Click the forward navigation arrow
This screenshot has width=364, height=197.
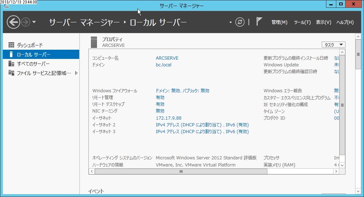click(x=26, y=22)
